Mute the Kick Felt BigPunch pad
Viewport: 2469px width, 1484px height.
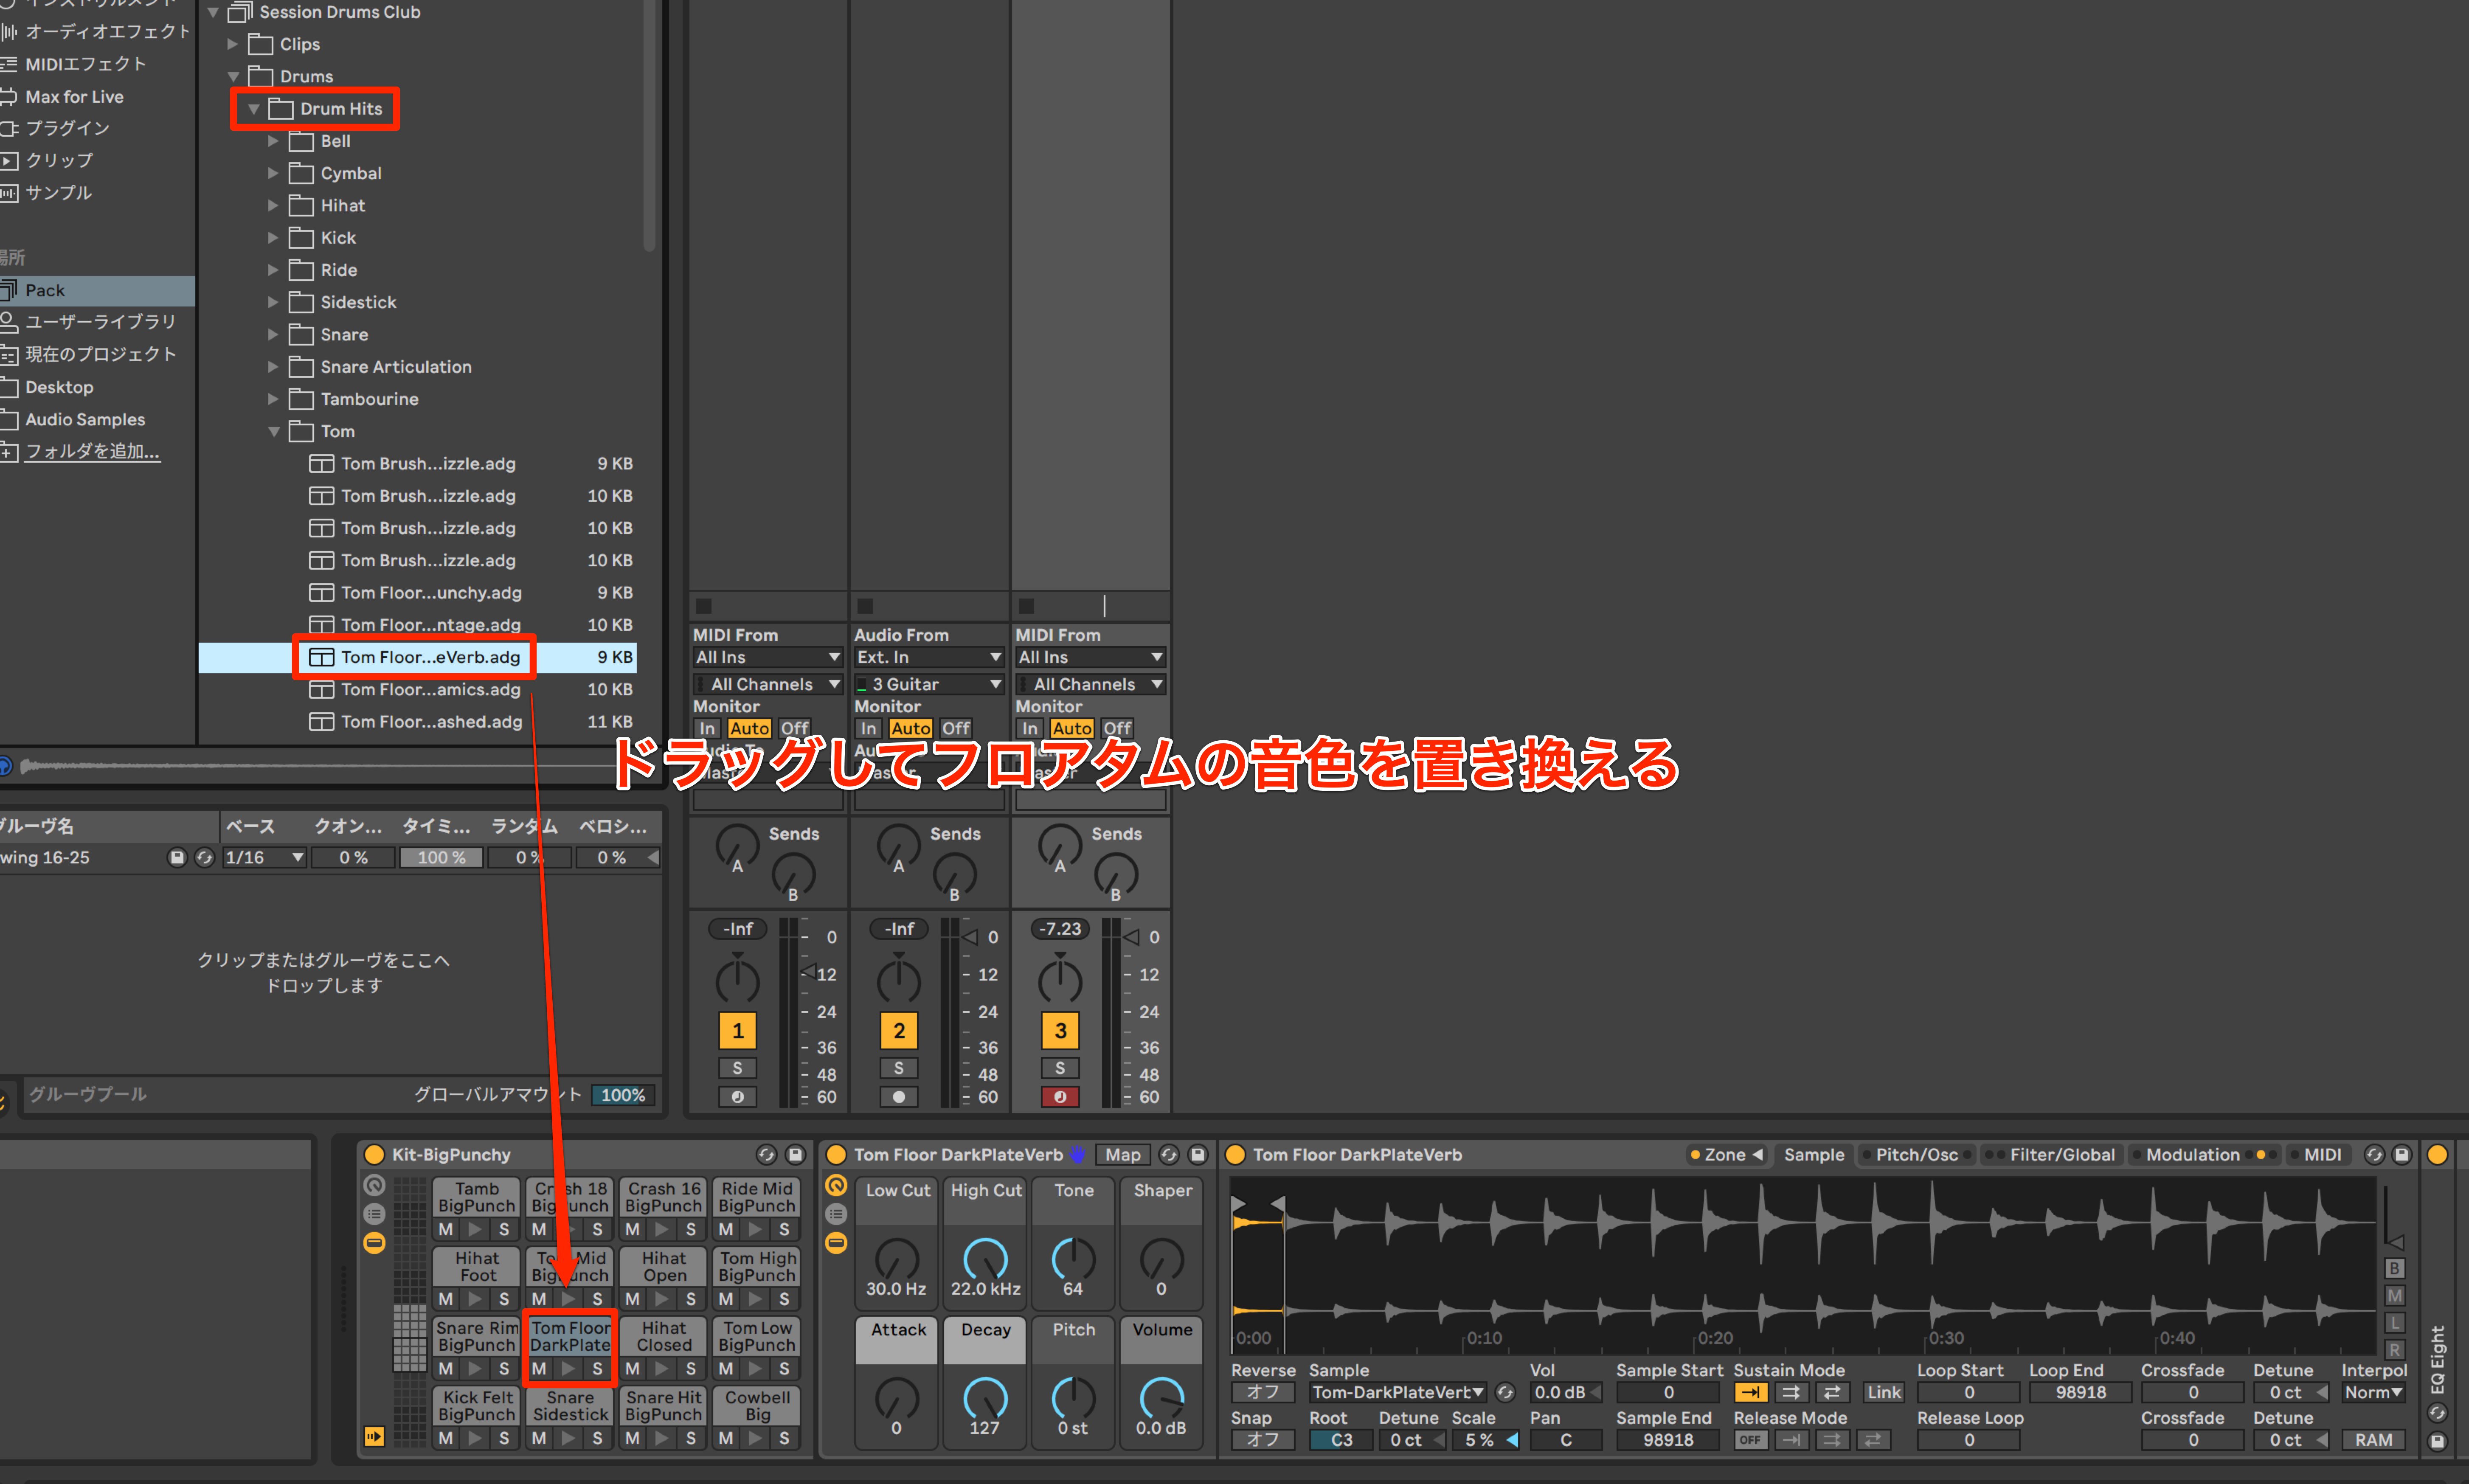(446, 1438)
